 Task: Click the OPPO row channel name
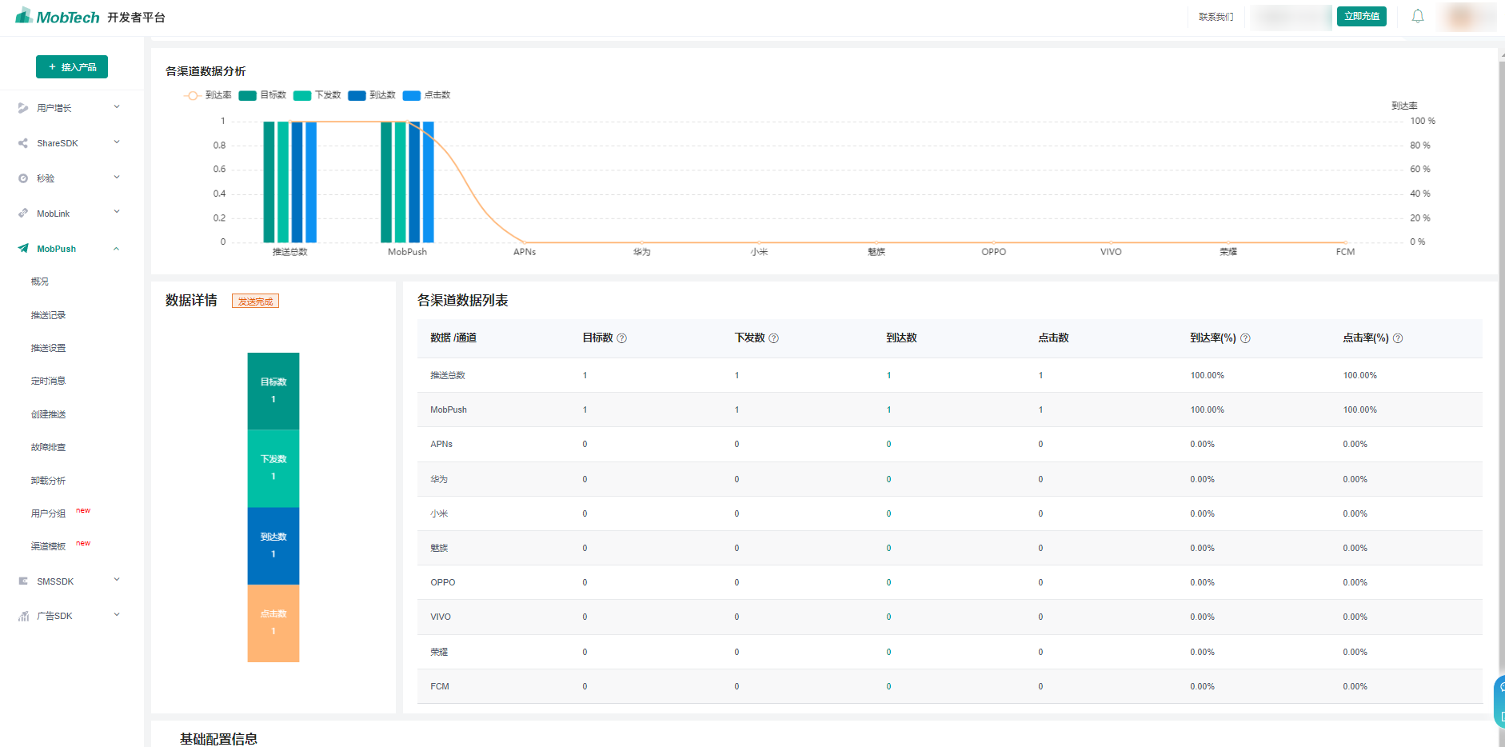[x=443, y=582]
